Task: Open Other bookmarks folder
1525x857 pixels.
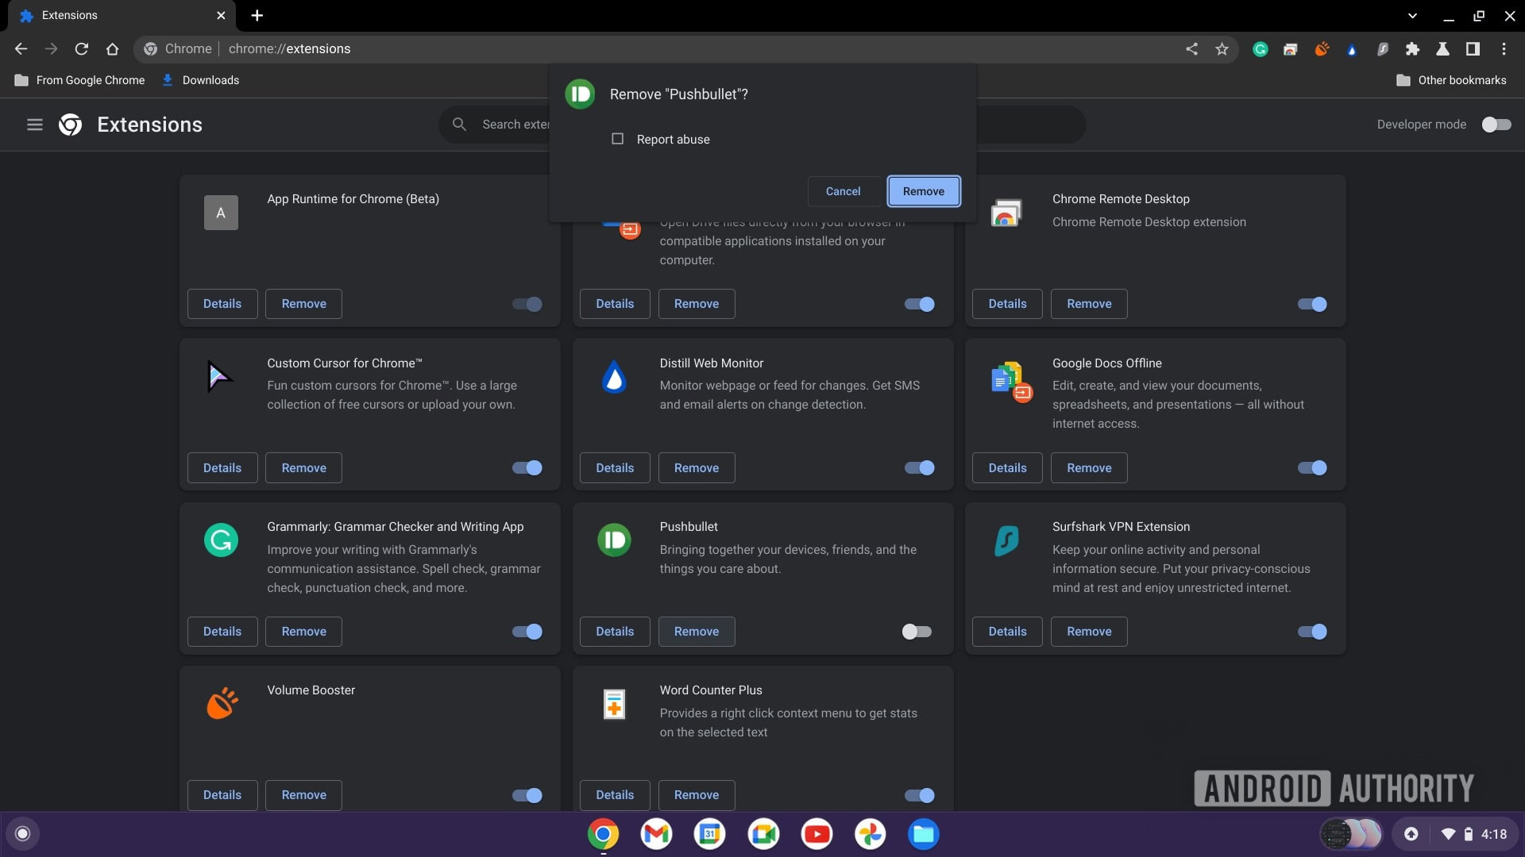Action: [x=1451, y=80]
